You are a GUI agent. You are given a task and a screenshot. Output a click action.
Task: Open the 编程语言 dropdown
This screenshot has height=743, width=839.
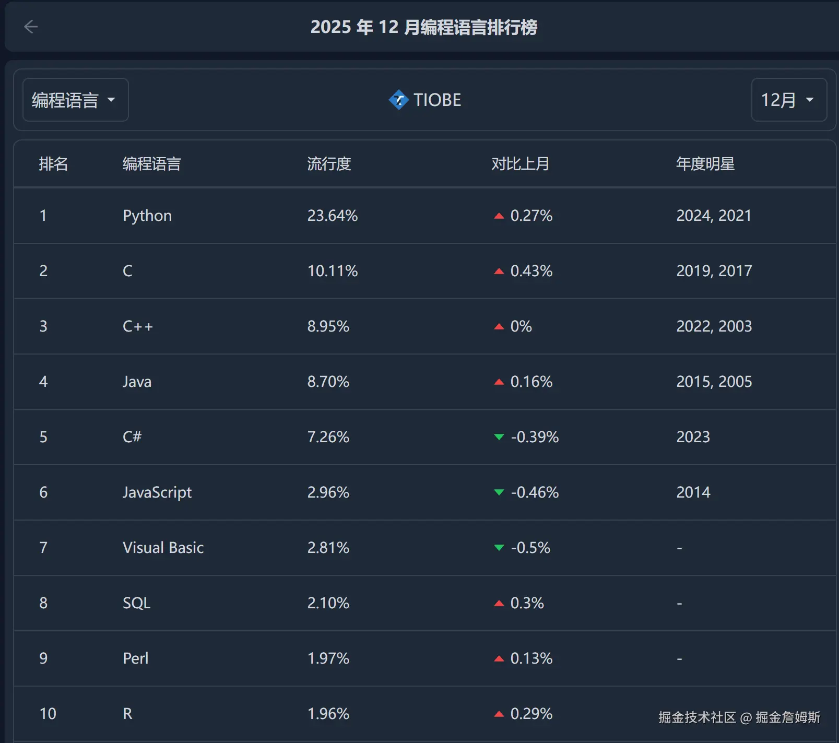pos(76,100)
